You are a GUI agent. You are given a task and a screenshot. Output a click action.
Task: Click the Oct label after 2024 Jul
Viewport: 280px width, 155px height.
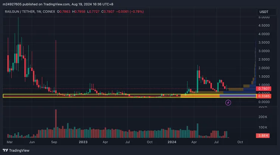tap(240, 142)
